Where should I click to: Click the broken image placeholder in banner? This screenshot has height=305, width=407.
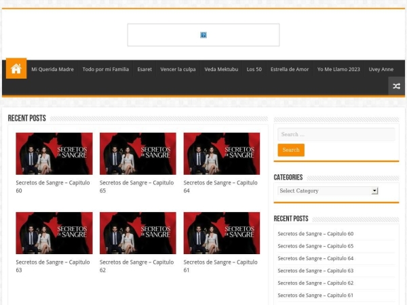(203, 35)
